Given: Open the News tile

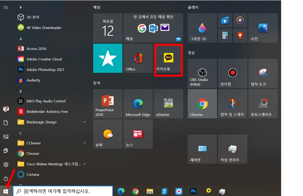Looking at the screenshot, I should (138, 134).
